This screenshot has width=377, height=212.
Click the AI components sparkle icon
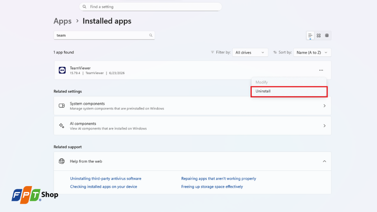tap(62, 126)
